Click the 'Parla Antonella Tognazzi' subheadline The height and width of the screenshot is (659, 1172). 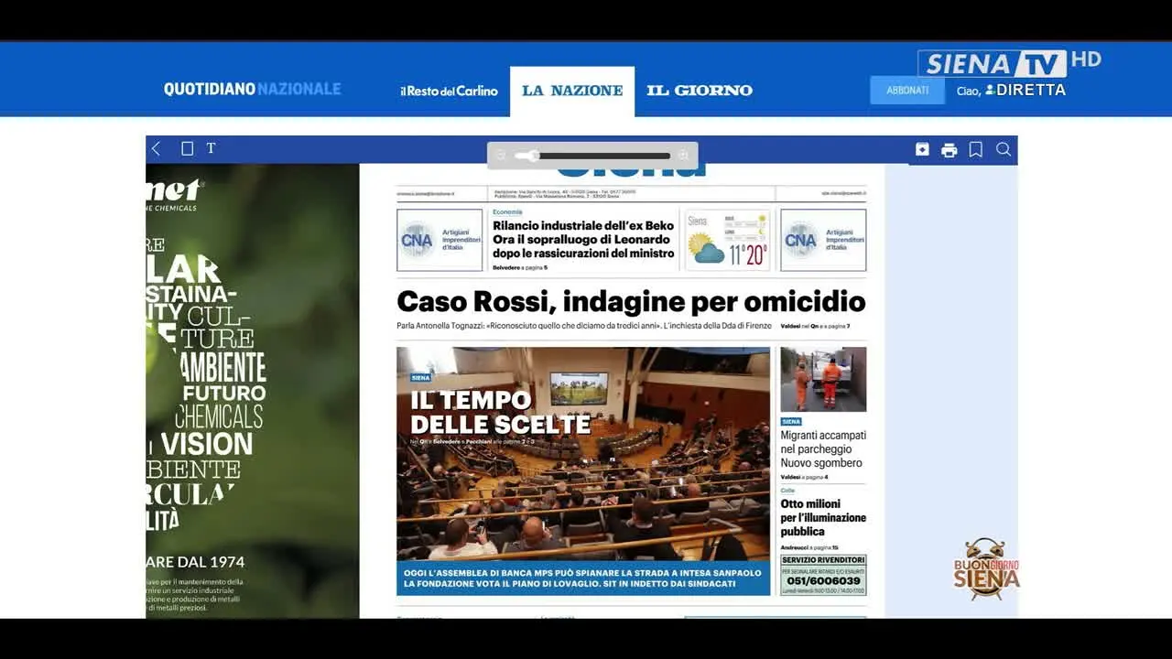coord(582,326)
